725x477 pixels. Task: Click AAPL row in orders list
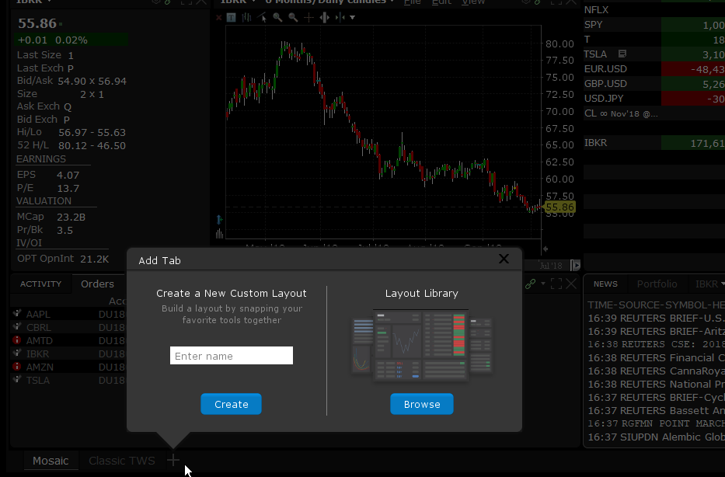pyautogui.click(x=68, y=314)
